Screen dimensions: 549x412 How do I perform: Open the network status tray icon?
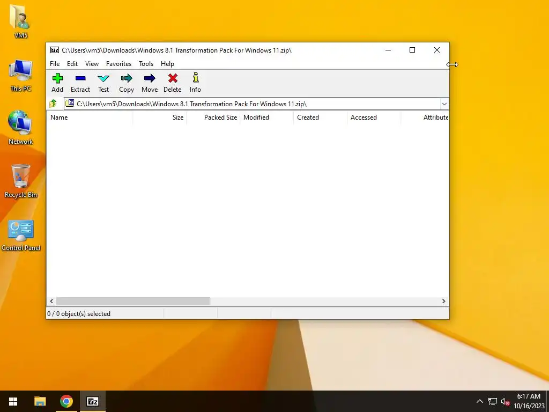[493, 401]
